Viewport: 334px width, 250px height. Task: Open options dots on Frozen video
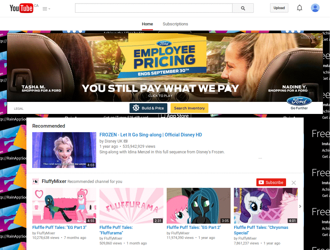(260, 159)
